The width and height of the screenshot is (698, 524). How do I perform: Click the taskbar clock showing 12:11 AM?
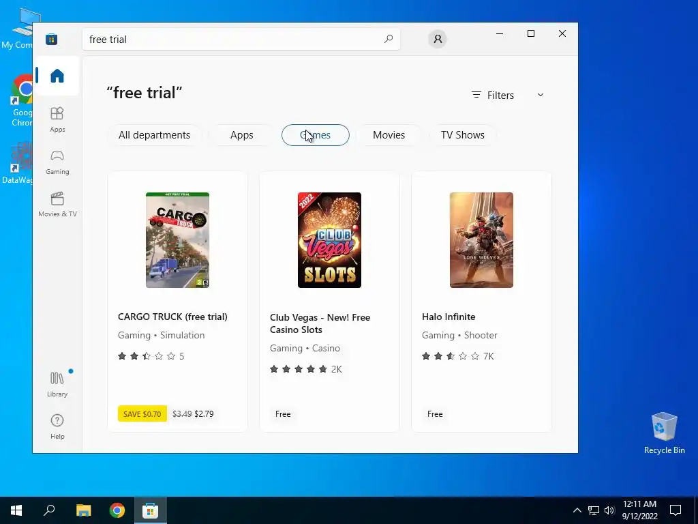coord(639,510)
